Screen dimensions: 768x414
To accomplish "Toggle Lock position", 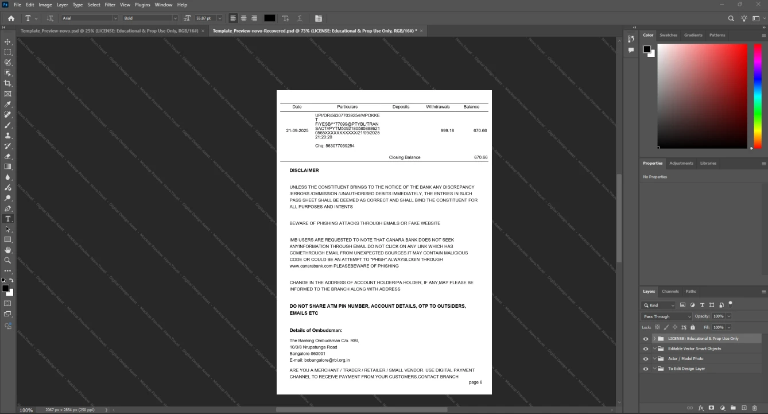I will (x=675, y=327).
